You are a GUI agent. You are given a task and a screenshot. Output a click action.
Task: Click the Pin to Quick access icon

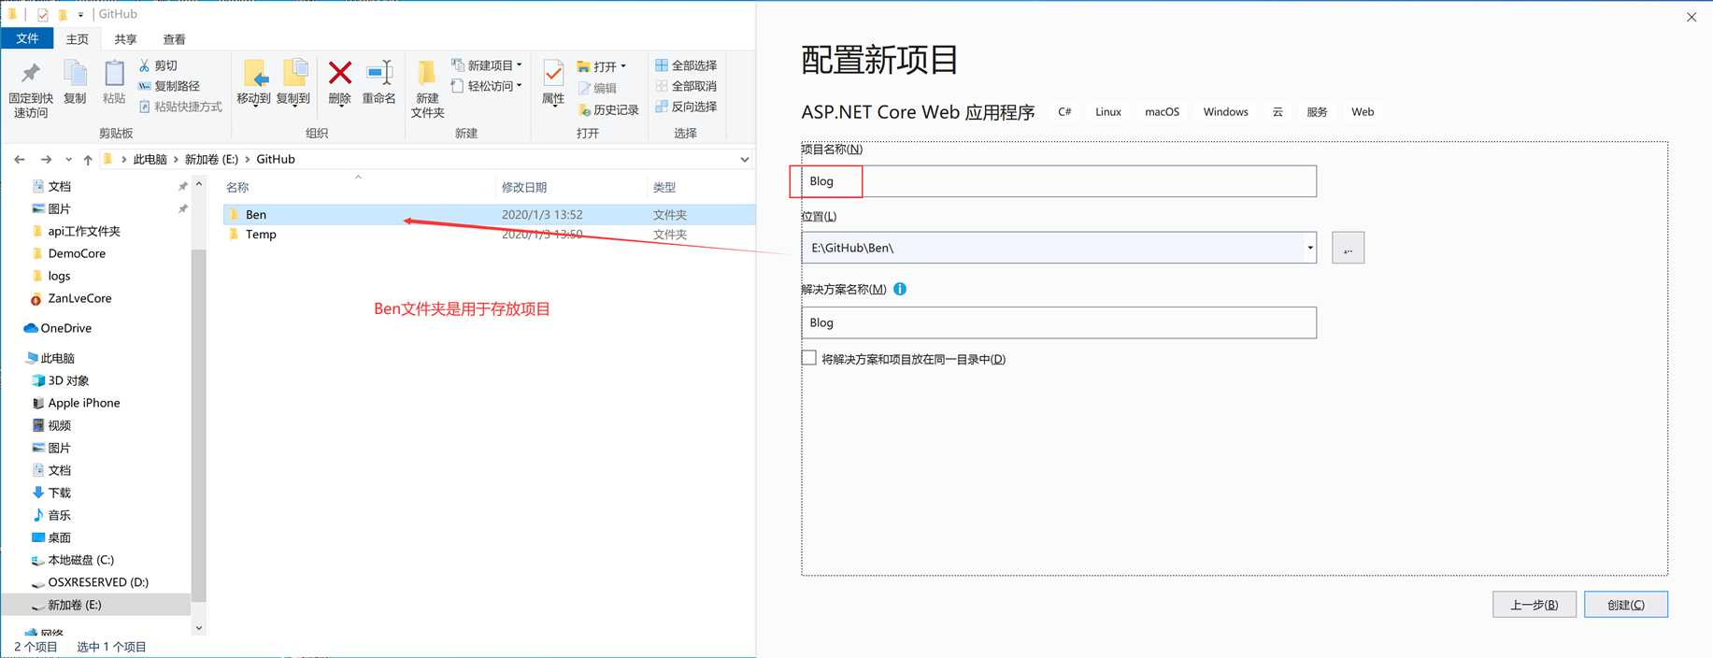pyautogui.click(x=31, y=73)
